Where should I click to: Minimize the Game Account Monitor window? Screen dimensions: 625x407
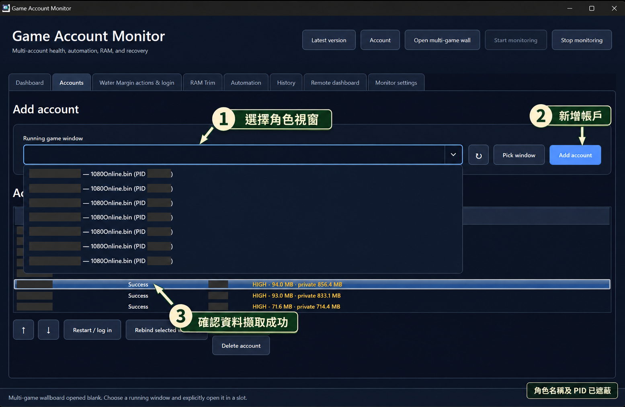(570, 8)
